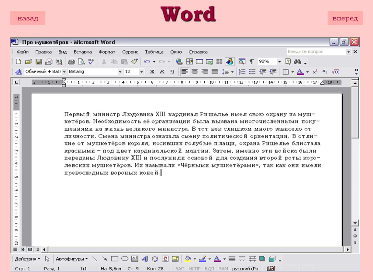Open the 90% zoom dropdown
The height and width of the screenshot is (280, 373).
280,62
